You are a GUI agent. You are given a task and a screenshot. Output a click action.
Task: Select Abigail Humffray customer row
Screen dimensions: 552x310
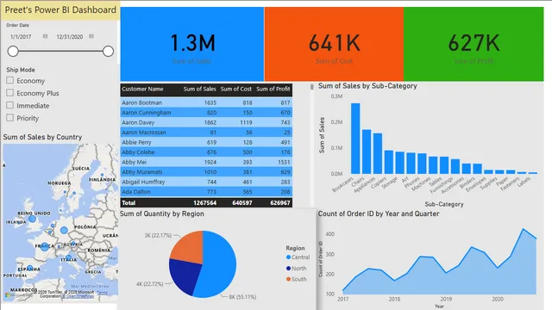tap(206, 182)
